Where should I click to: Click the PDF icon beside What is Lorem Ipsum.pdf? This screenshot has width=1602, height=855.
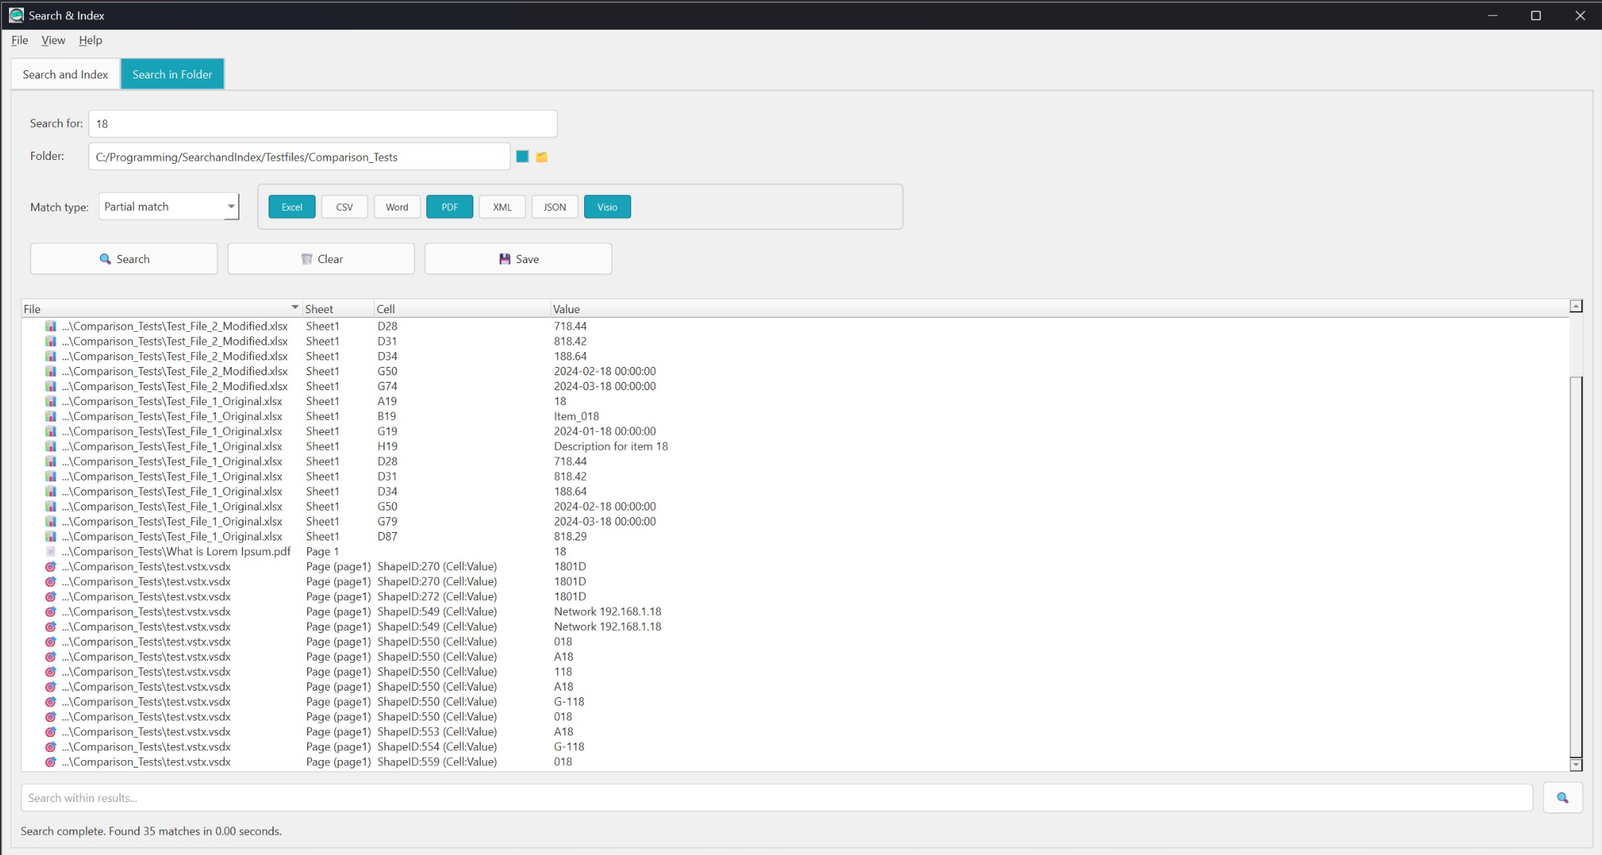pos(50,551)
